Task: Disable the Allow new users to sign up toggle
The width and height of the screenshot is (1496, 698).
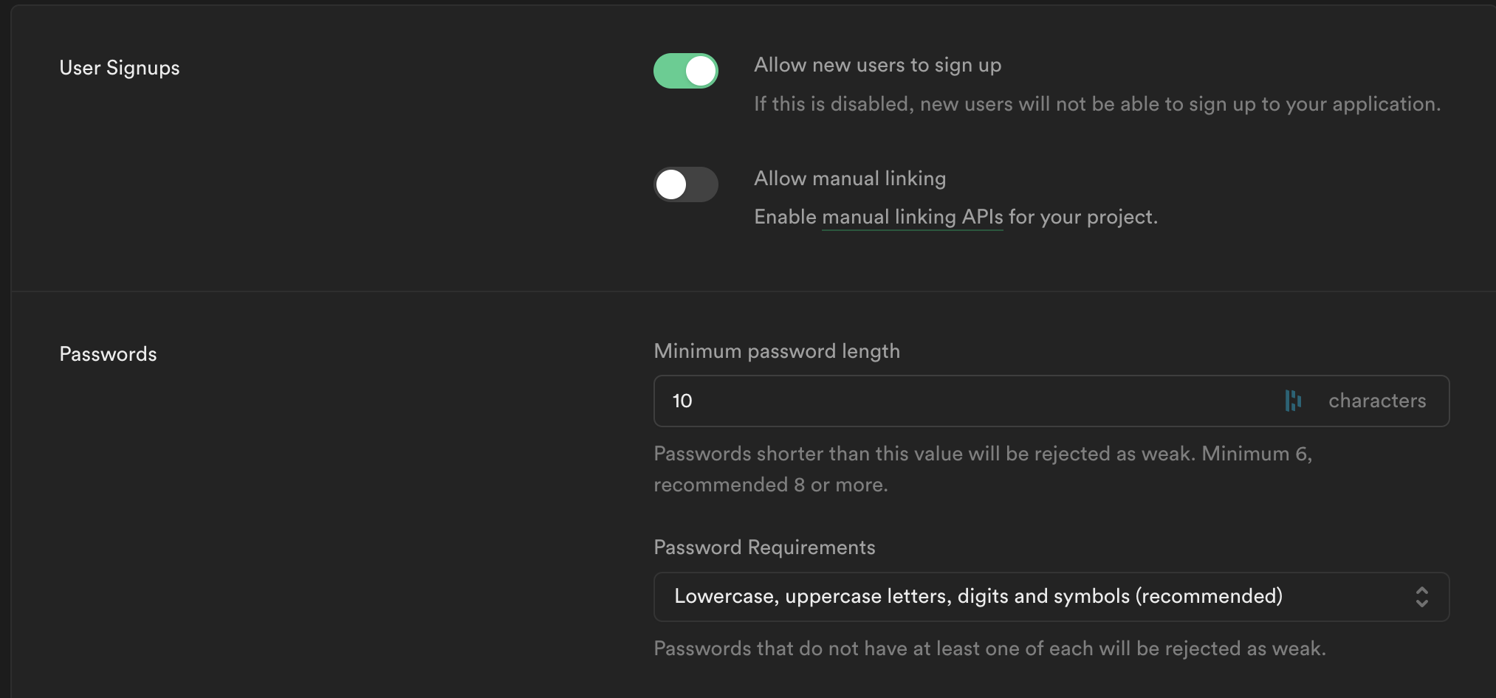Action: tap(685, 71)
